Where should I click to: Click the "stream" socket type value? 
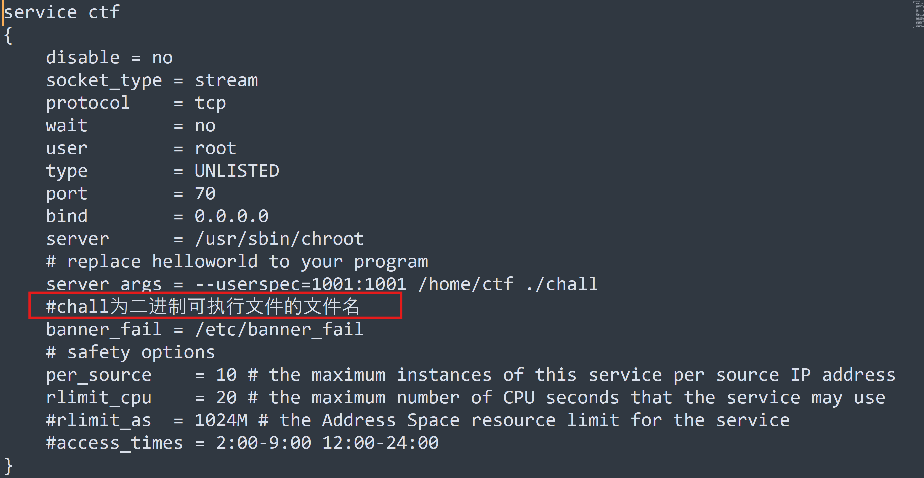226,80
